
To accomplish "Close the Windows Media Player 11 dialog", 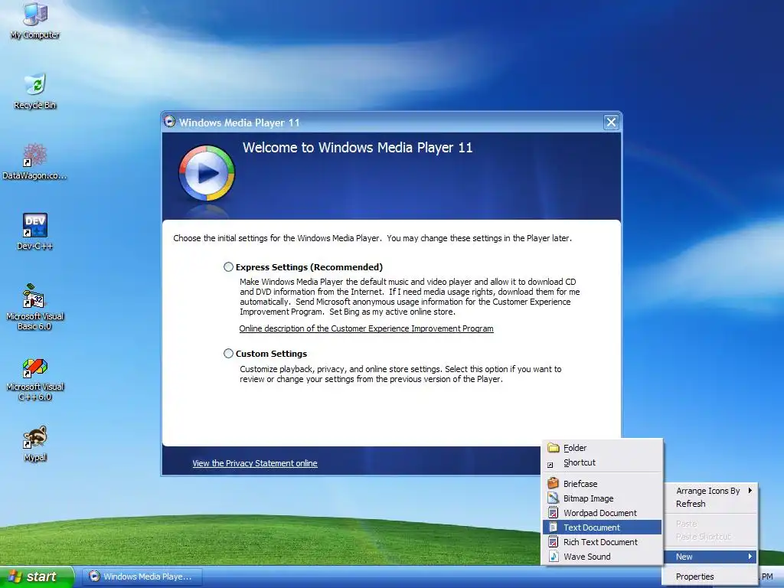I will click(611, 122).
